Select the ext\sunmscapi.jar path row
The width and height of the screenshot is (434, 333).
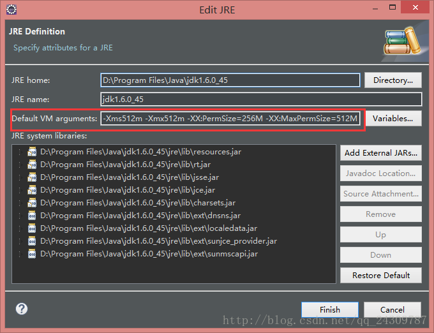(149, 254)
